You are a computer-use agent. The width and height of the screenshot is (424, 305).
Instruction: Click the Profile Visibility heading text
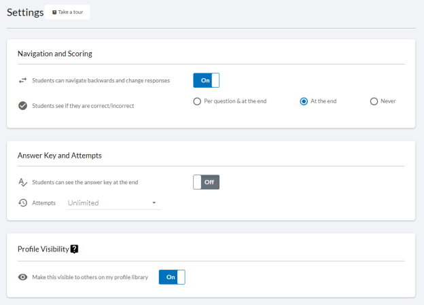43,249
